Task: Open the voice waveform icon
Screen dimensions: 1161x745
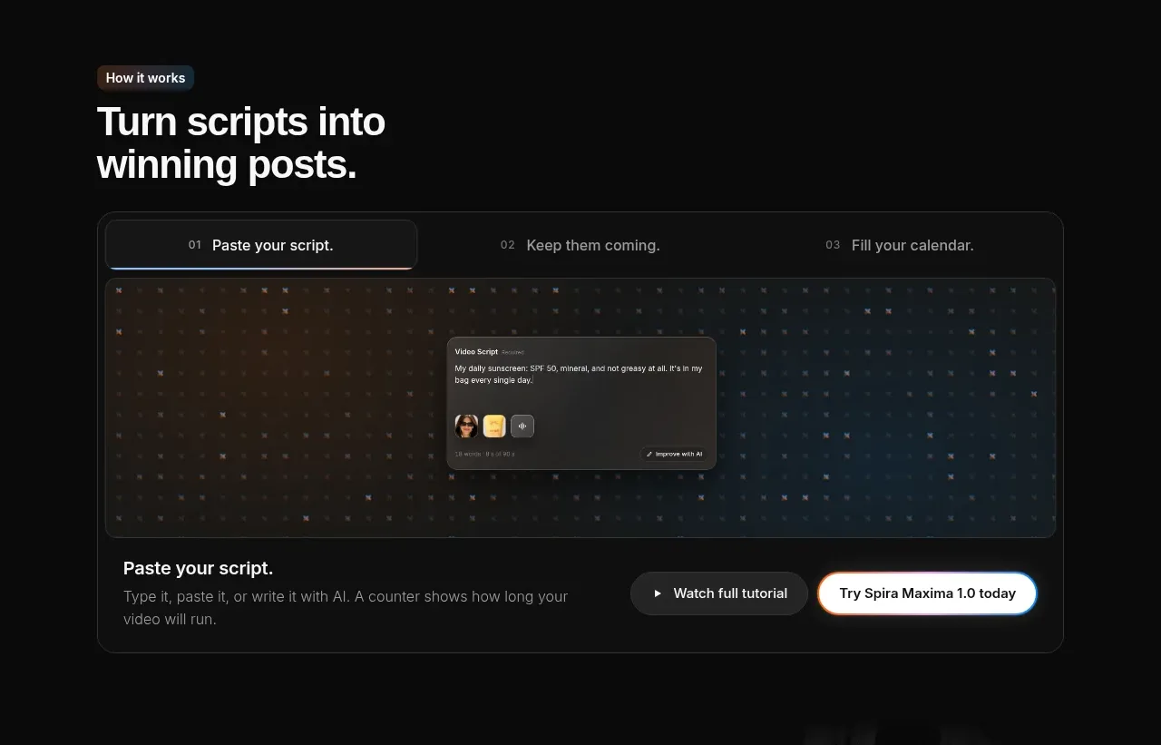Action: 522,426
